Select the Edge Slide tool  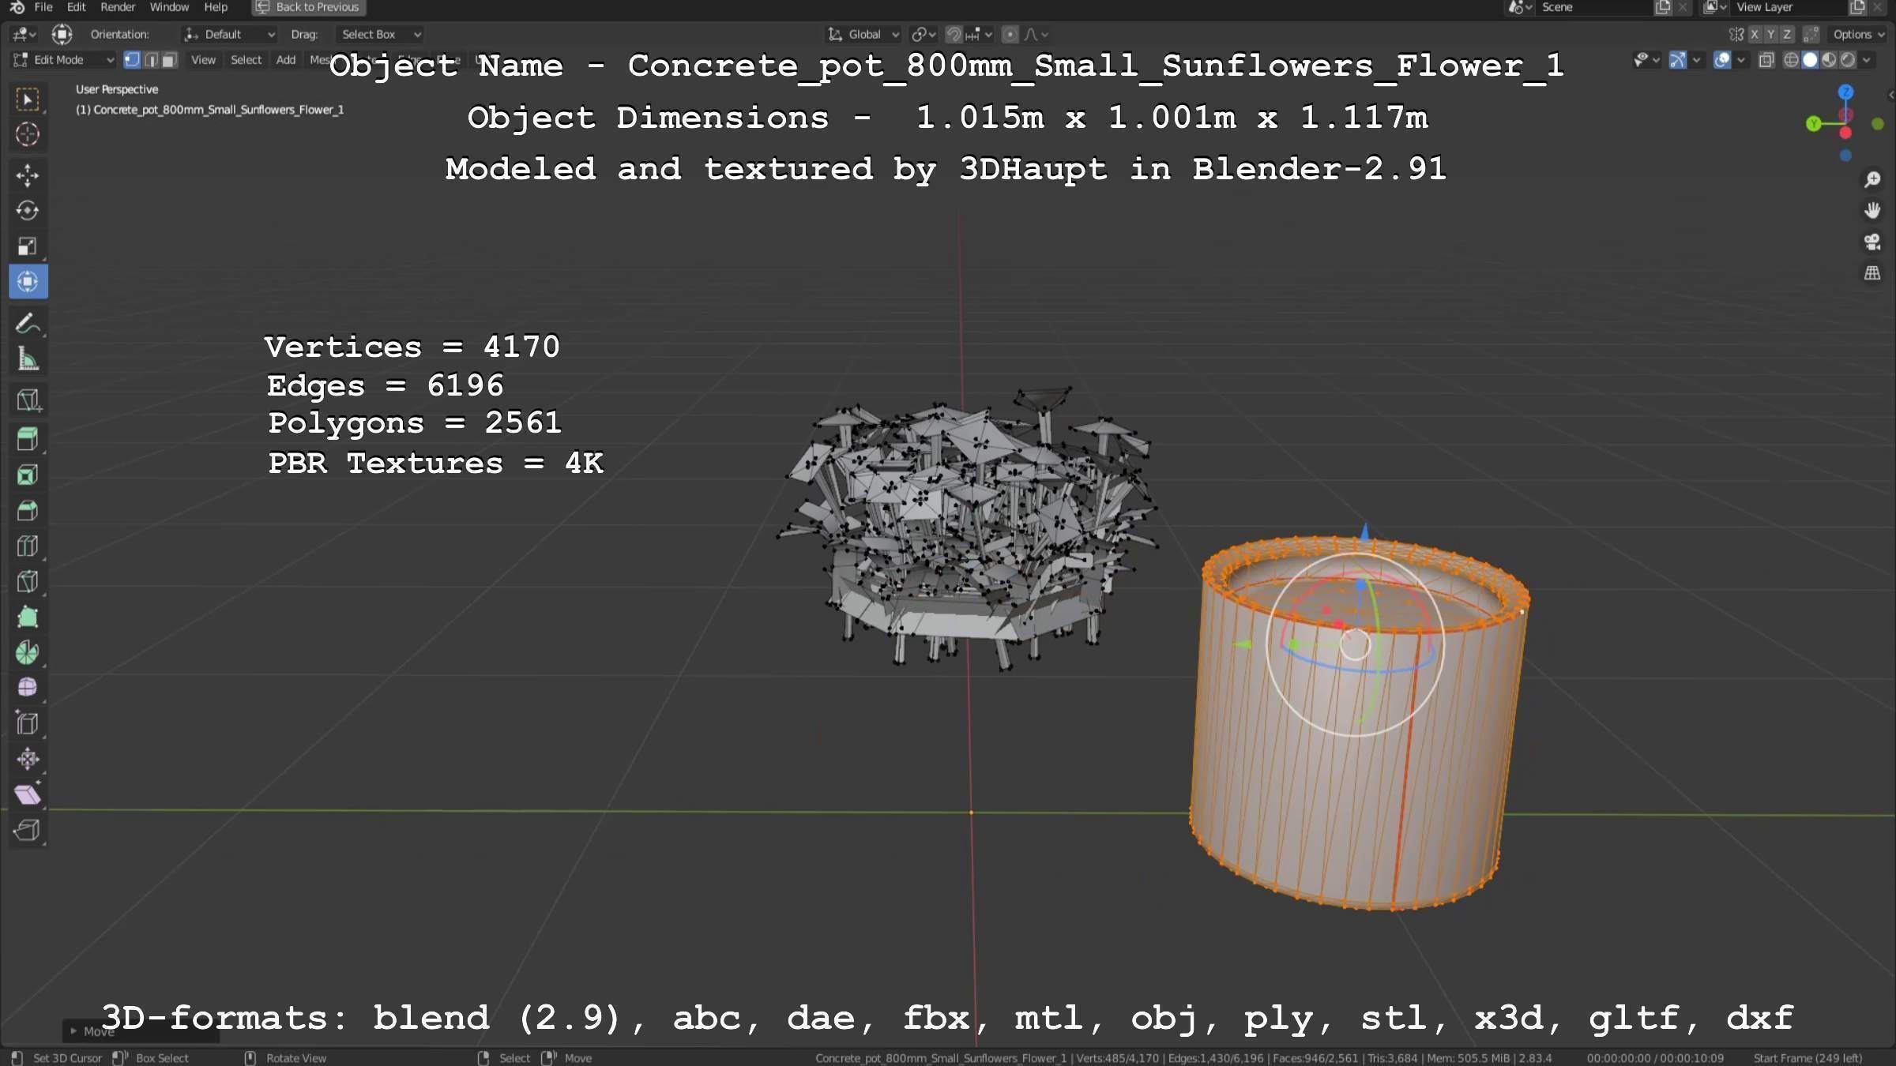point(28,723)
